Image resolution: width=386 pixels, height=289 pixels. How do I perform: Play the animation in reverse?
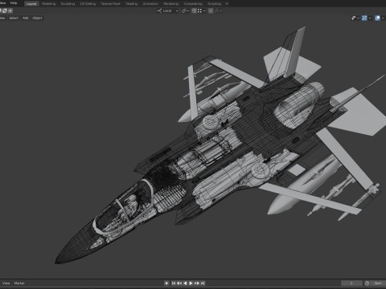tap(185, 283)
